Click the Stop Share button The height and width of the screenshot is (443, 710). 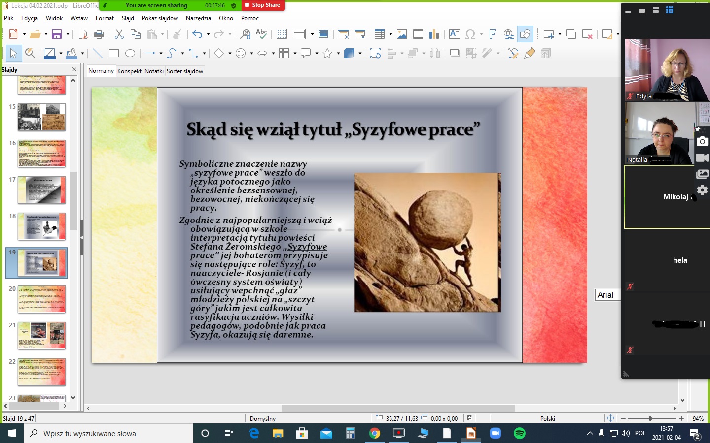coord(263,5)
